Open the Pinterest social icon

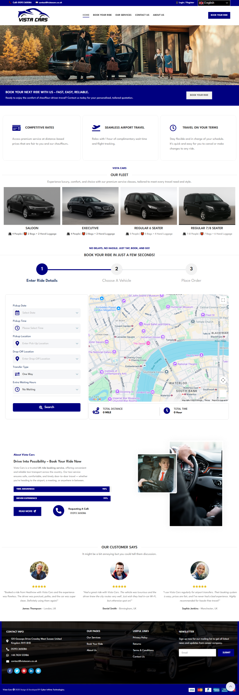tap(24, 671)
